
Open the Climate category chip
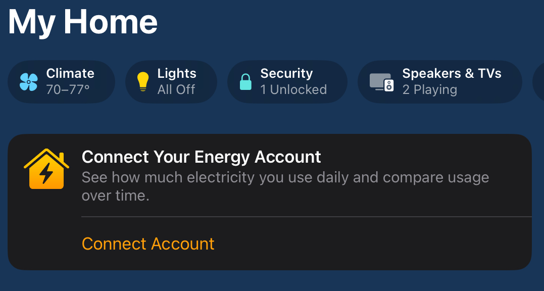(62, 82)
